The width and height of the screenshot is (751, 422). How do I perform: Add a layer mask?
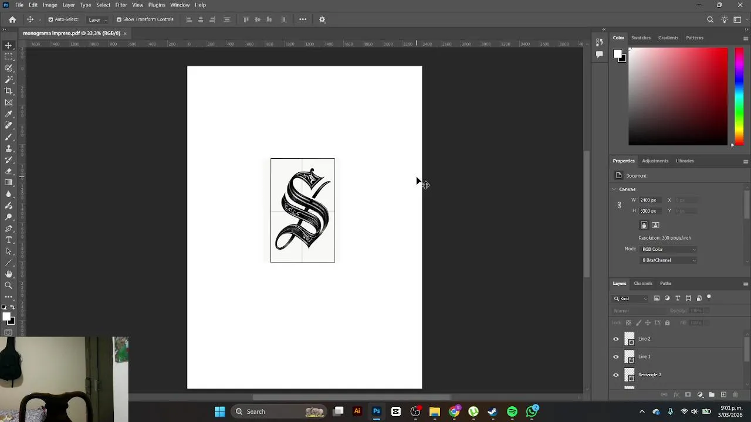[688, 394]
